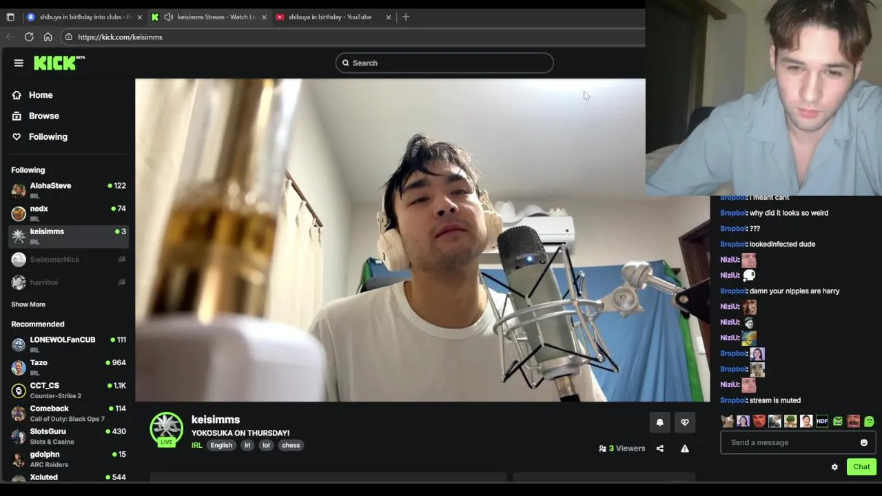
Task: Open tab actions menu icon
Action: click(10, 17)
